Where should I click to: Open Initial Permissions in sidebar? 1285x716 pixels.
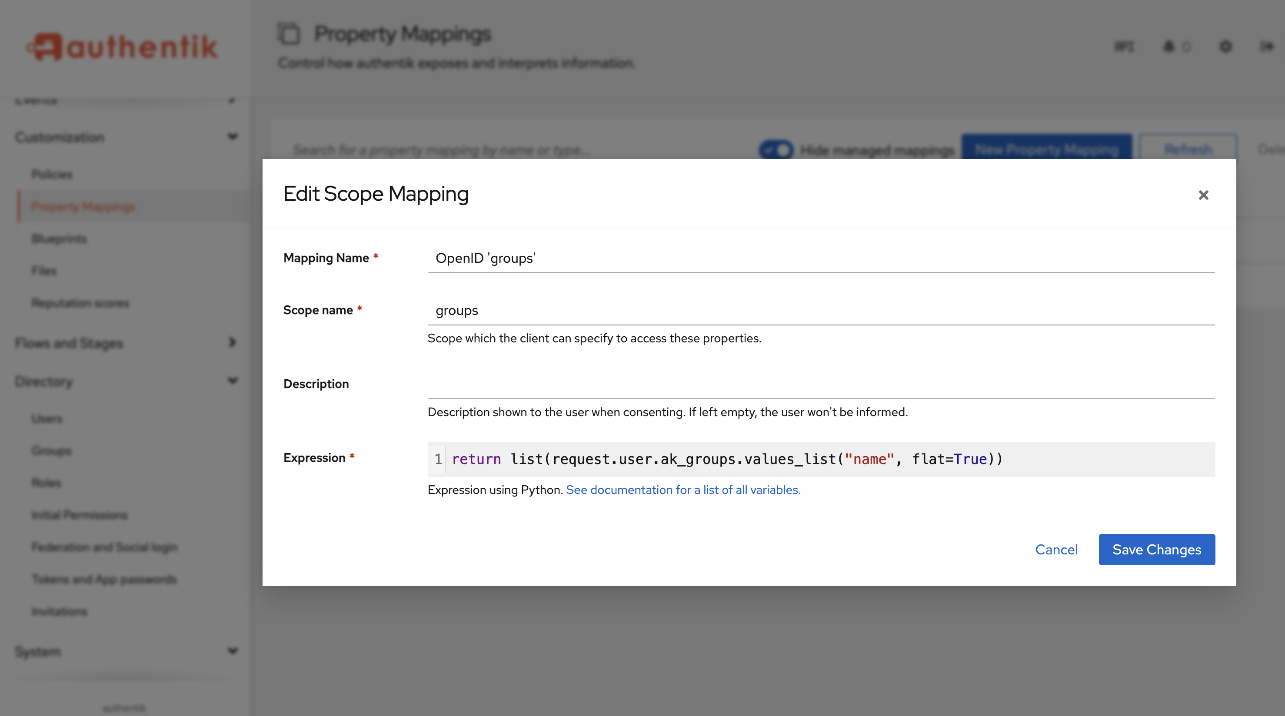(x=79, y=515)
